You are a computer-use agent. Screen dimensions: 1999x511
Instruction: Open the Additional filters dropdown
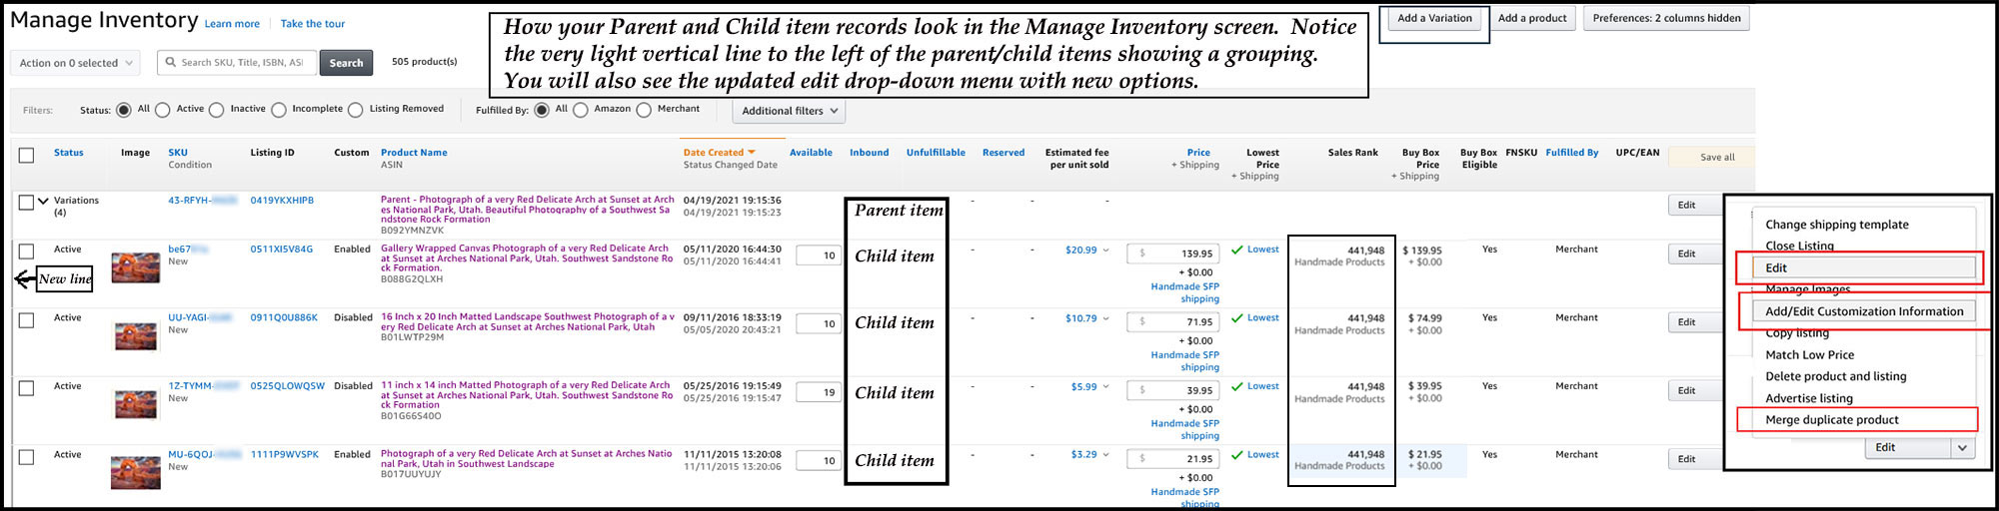pos(789,111)
